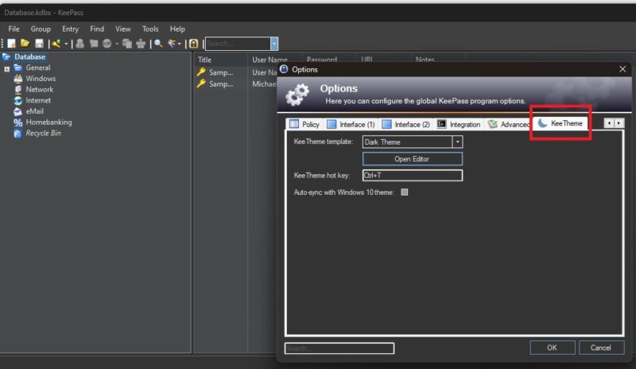Switch to the Policy tab
Screen dimensions: 636x369
pyautogui.click(x=305, y=124)
